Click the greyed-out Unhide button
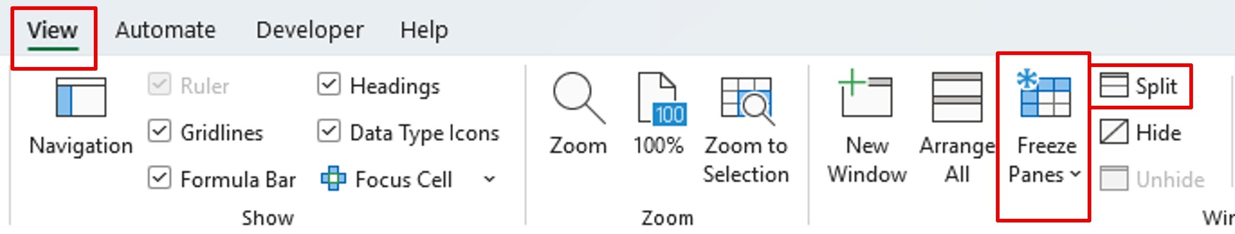This screenshot has width=1235, height=234. pyautogui.click(x=1152, y=179)
